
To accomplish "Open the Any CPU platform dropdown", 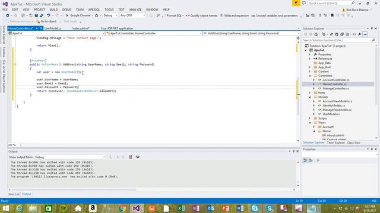I will [132, 15].
